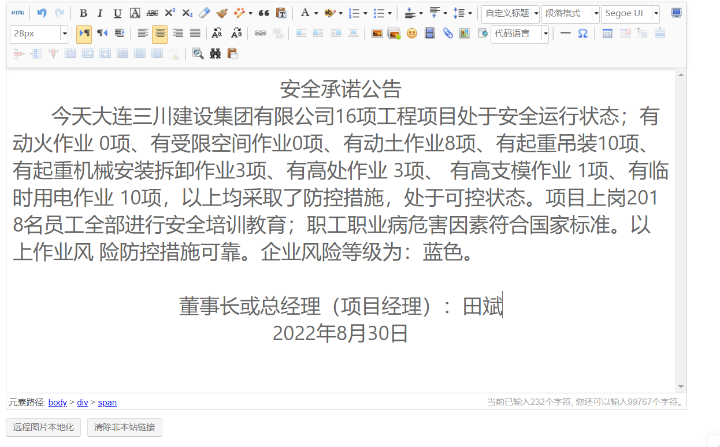
Task: Open auto typeset options arrow
Action: (251, 13)
